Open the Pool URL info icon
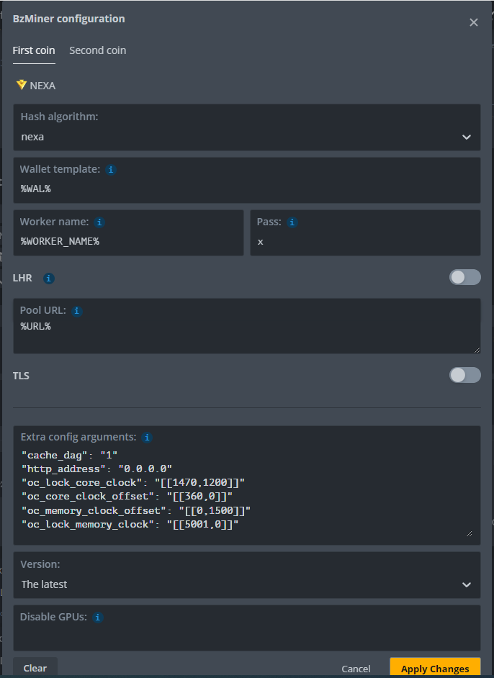This screenshot has width=494, height=678. point(76,310)
